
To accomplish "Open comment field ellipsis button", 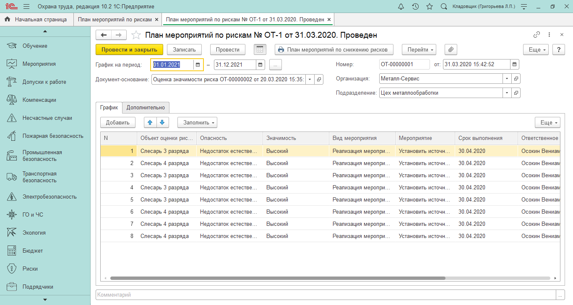I will pyautogui.click(x=561, y=295).
